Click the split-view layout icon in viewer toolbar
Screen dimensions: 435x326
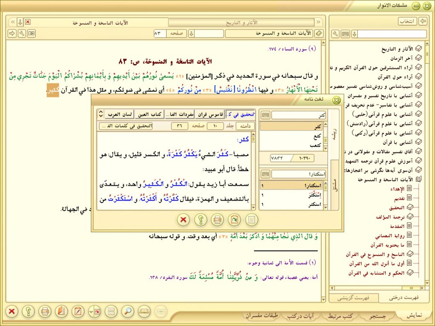click(x=31, y=34)
